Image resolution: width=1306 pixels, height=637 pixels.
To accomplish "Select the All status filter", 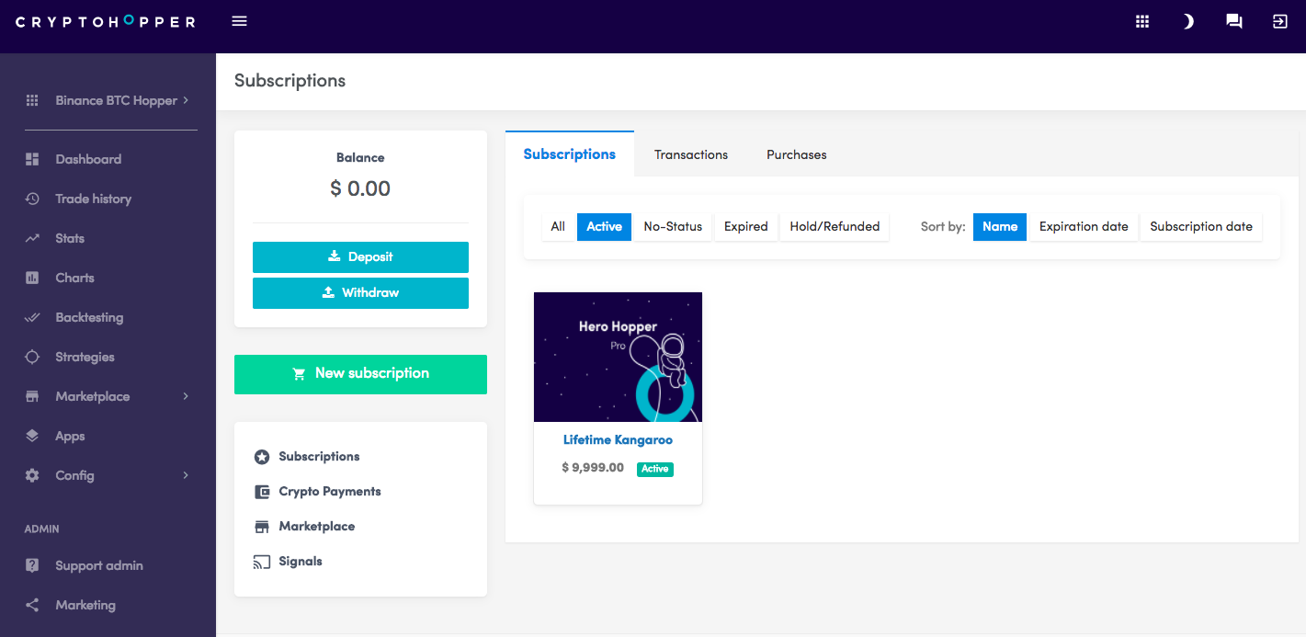I will click(558, 227).
